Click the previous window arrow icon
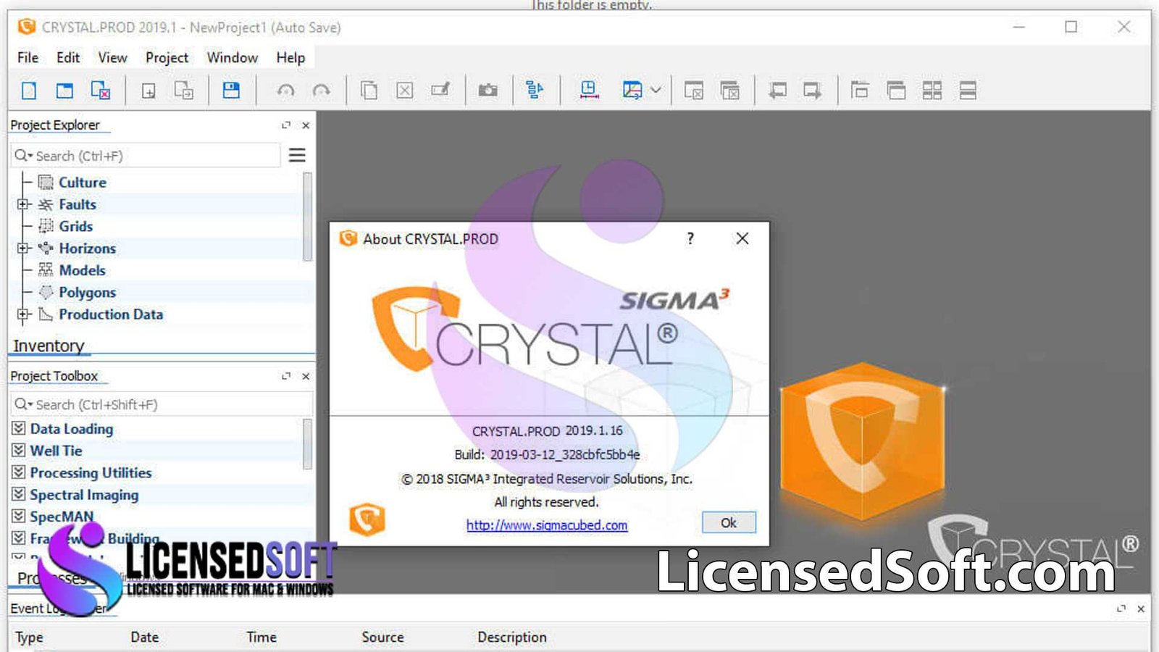Screen dimensions: 1159x652 tap(777, 91)
